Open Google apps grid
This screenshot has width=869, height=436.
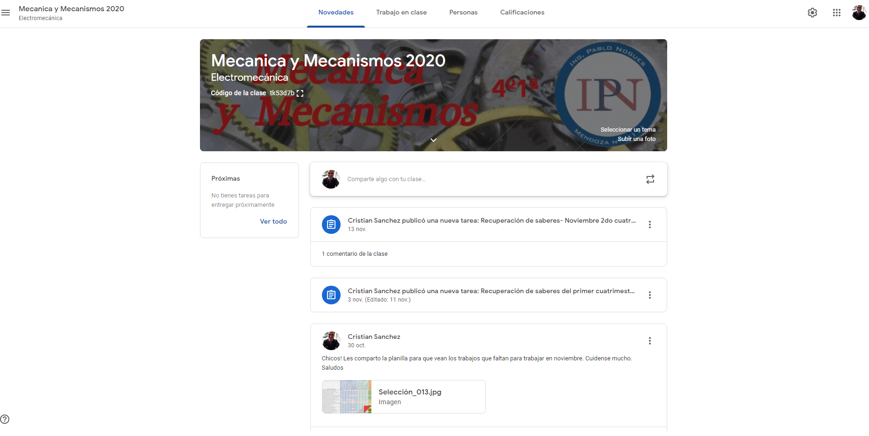pyautogui.click(x=837, y=13)
